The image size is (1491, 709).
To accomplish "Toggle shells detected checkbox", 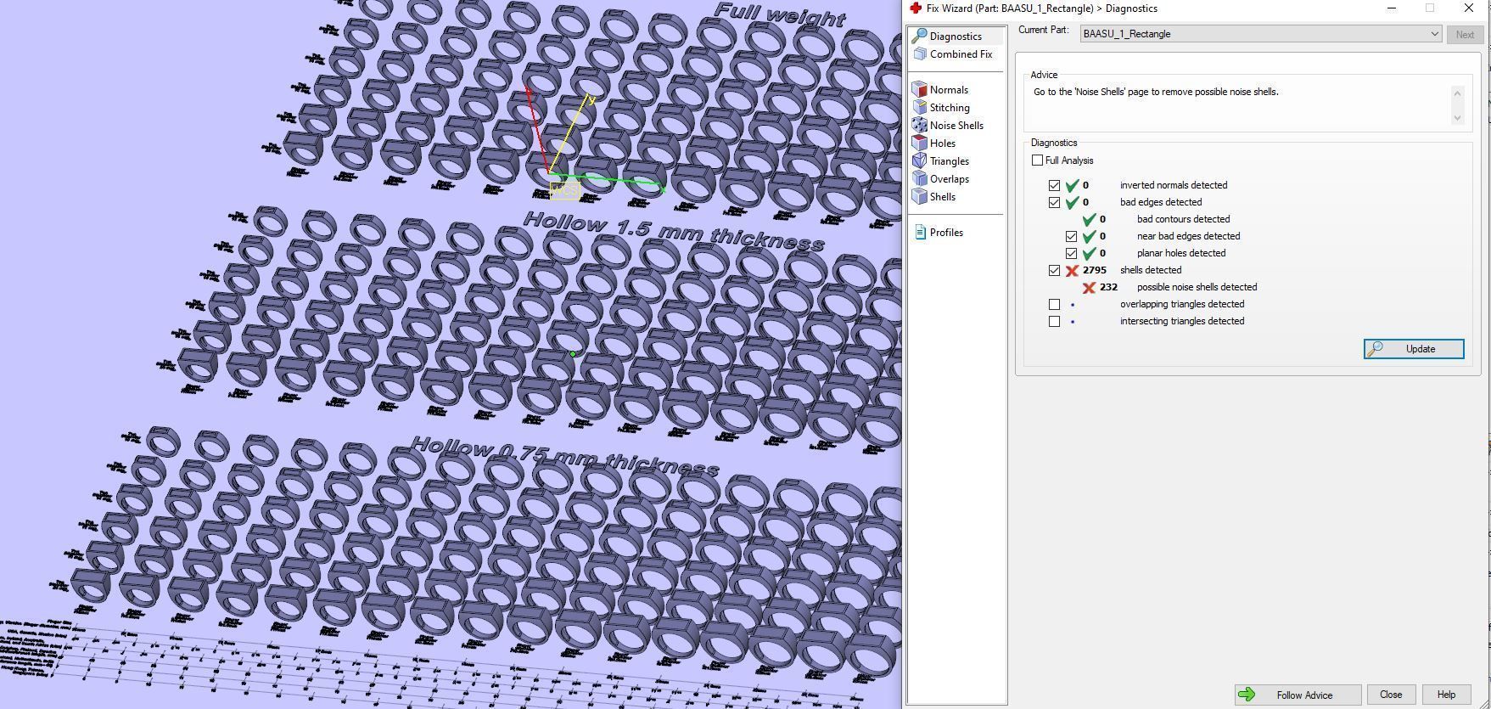I will [x=1054, y=270].
